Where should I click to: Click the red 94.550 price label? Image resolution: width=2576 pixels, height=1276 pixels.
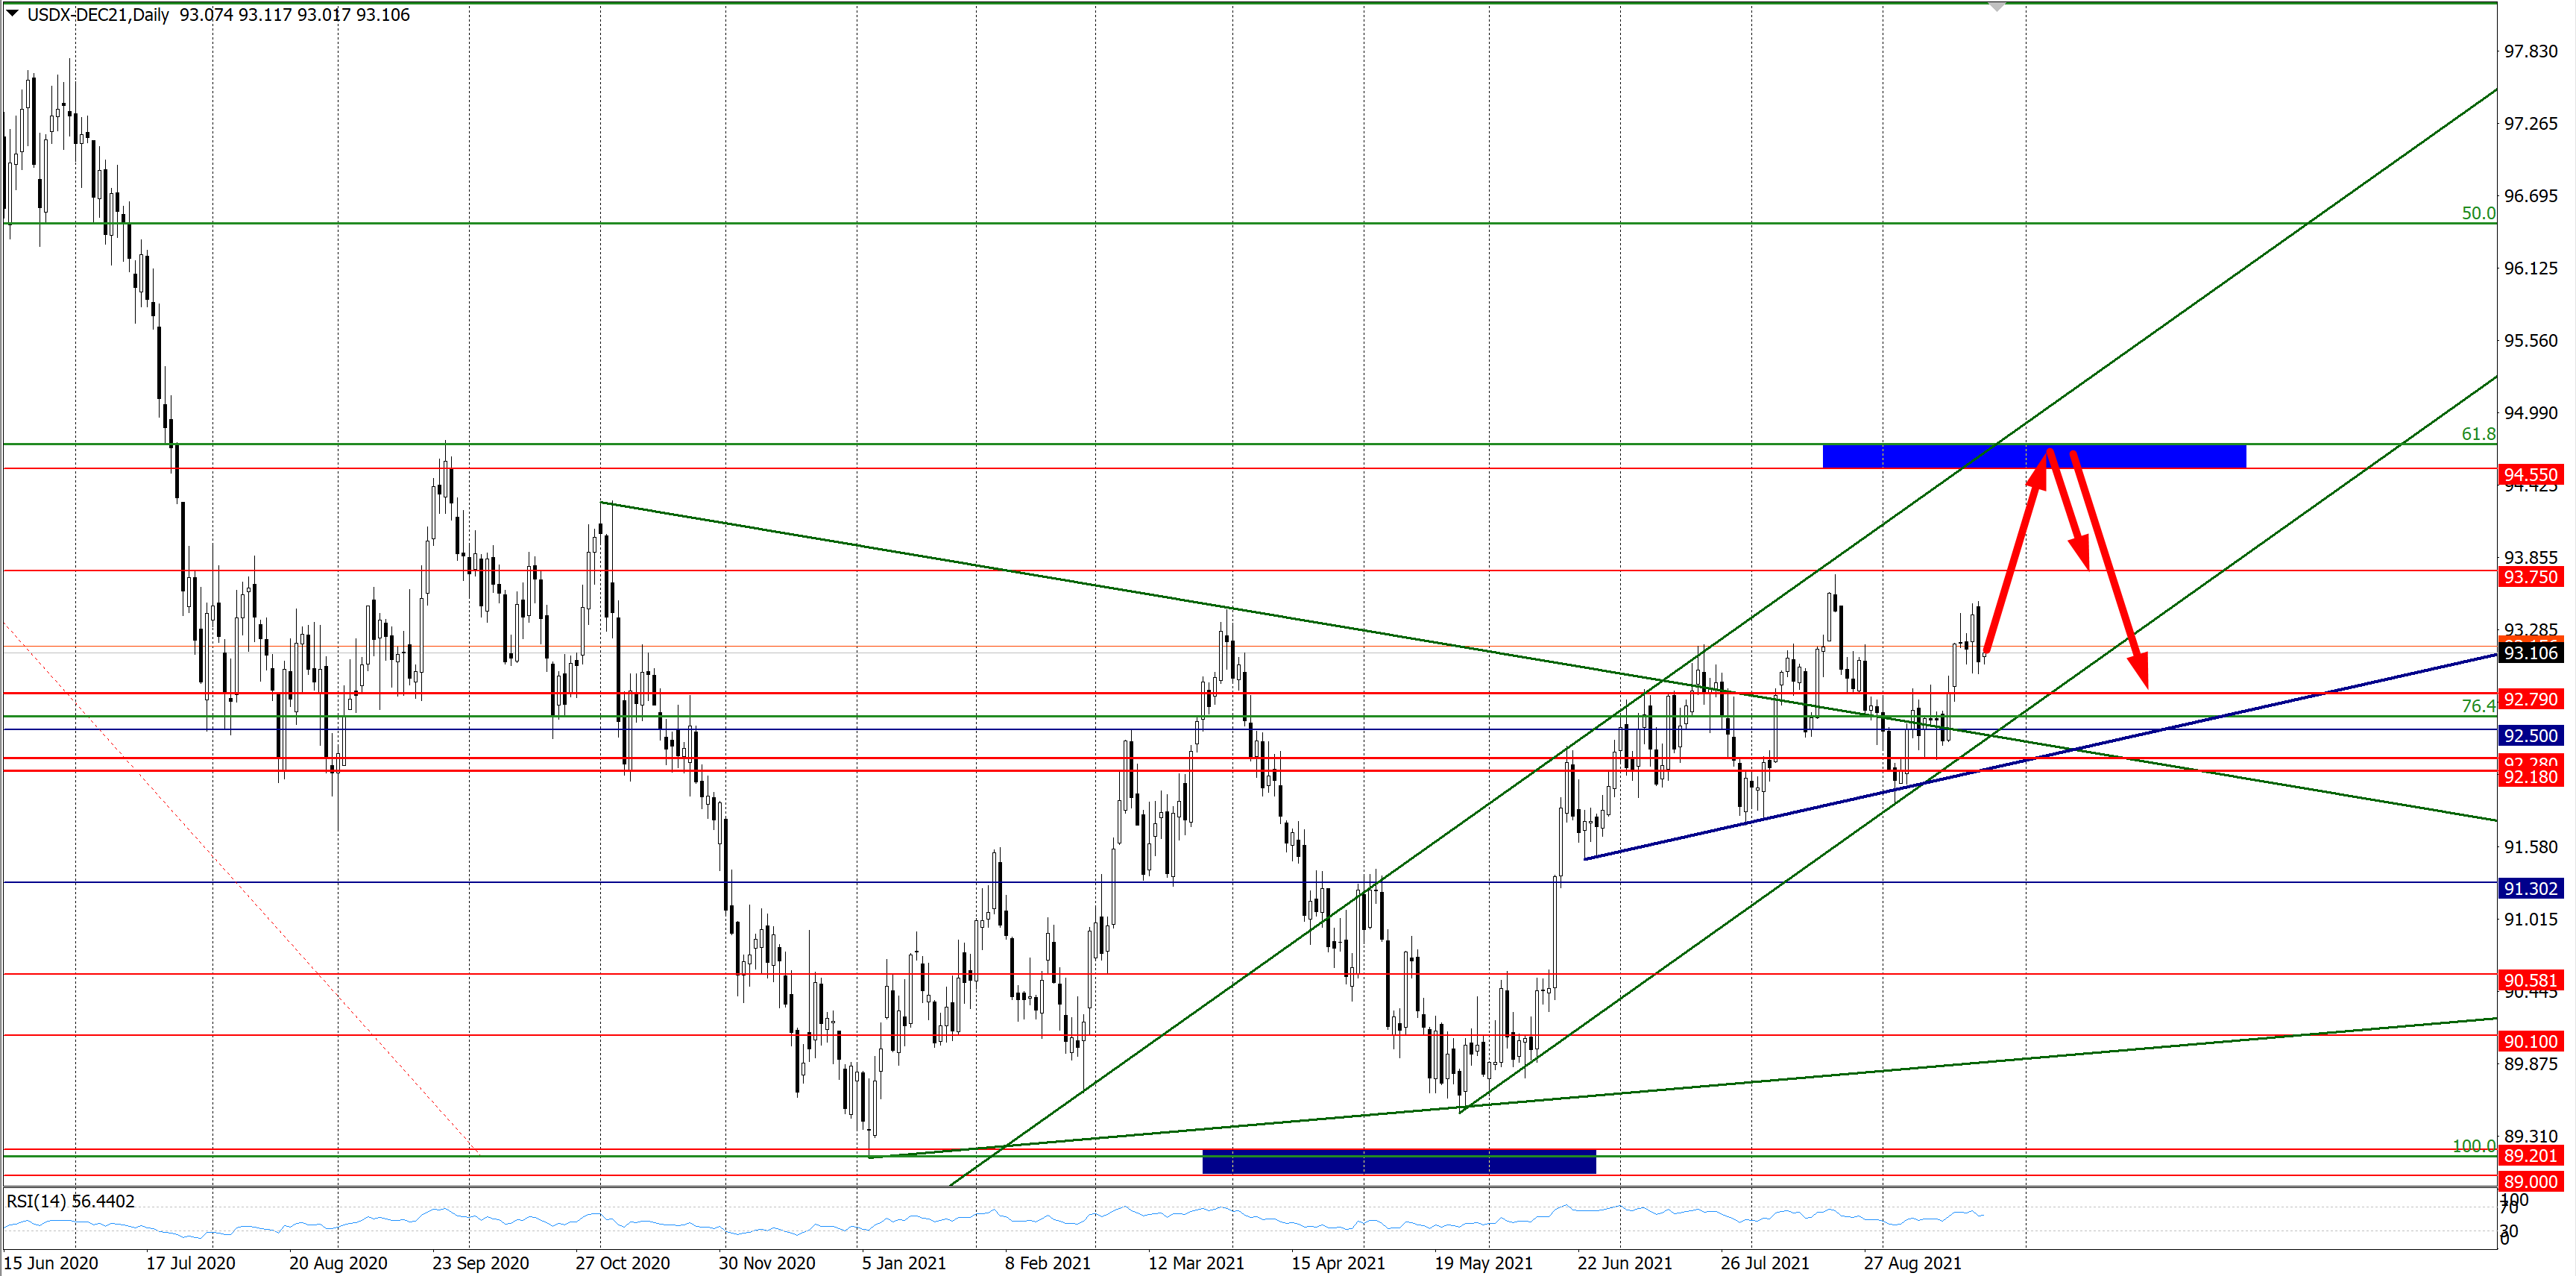[2530, 474]
